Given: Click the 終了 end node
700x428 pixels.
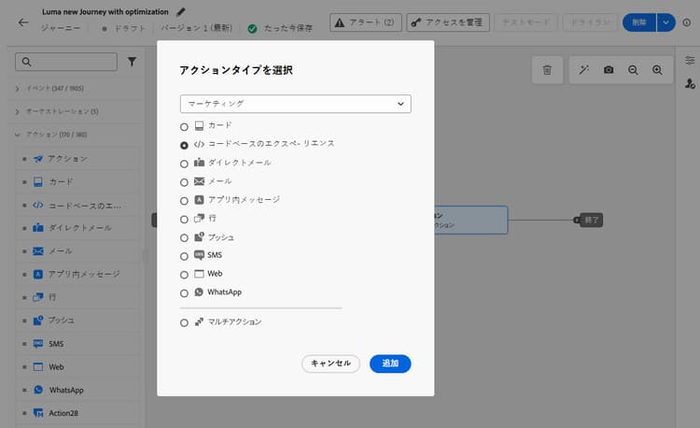Looking at the screenshot, I should [x=591, y=220].
